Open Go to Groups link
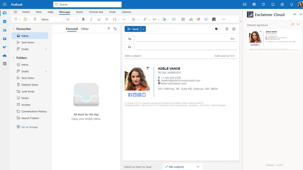This screenshot has height=170, width=303. click(x=27, y=127)
